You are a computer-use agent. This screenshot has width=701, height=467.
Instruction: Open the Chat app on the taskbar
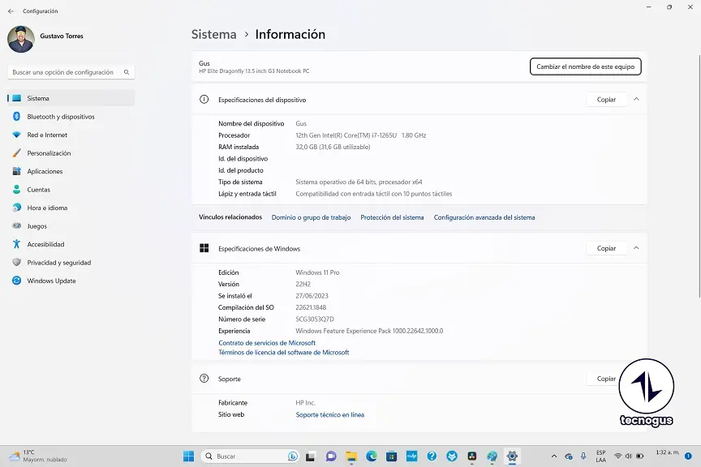click(331, 456)
